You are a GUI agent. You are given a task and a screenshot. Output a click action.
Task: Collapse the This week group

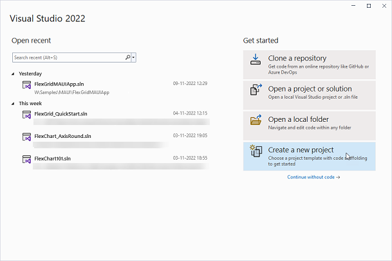pyautogui.click(x=14, y=103)
